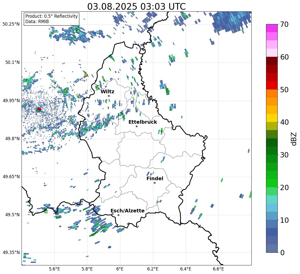Click the colorbar tick value 0

(283, 252)
